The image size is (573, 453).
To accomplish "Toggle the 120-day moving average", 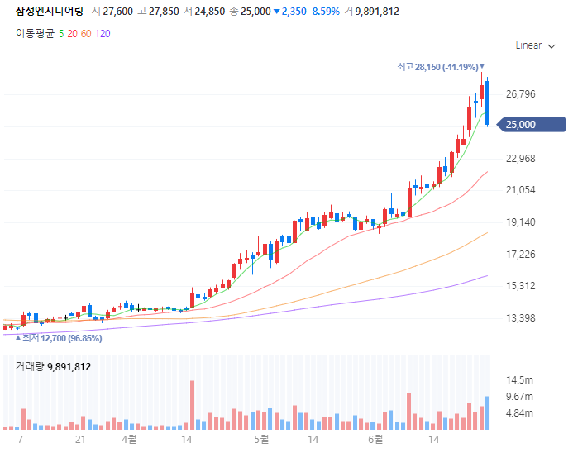I will click(x=103, y=34).
